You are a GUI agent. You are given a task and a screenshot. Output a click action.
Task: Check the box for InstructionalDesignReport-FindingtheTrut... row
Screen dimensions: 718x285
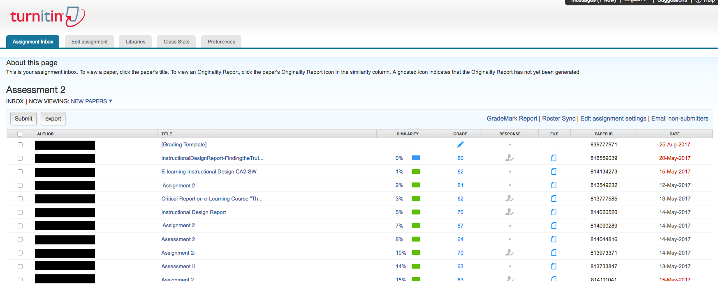20,158
